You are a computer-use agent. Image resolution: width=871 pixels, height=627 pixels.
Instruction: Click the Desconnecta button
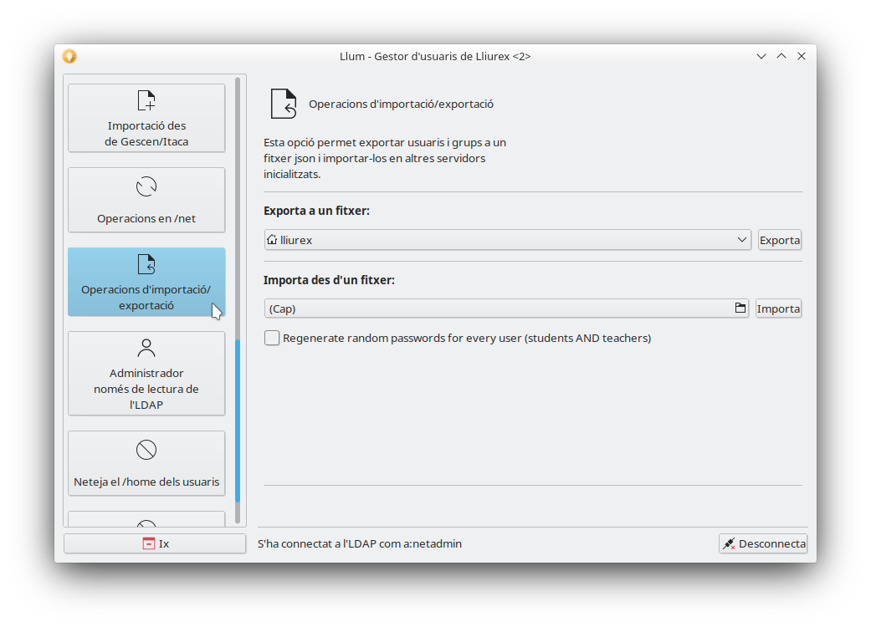pyautogui.click(x=763, y=543)
